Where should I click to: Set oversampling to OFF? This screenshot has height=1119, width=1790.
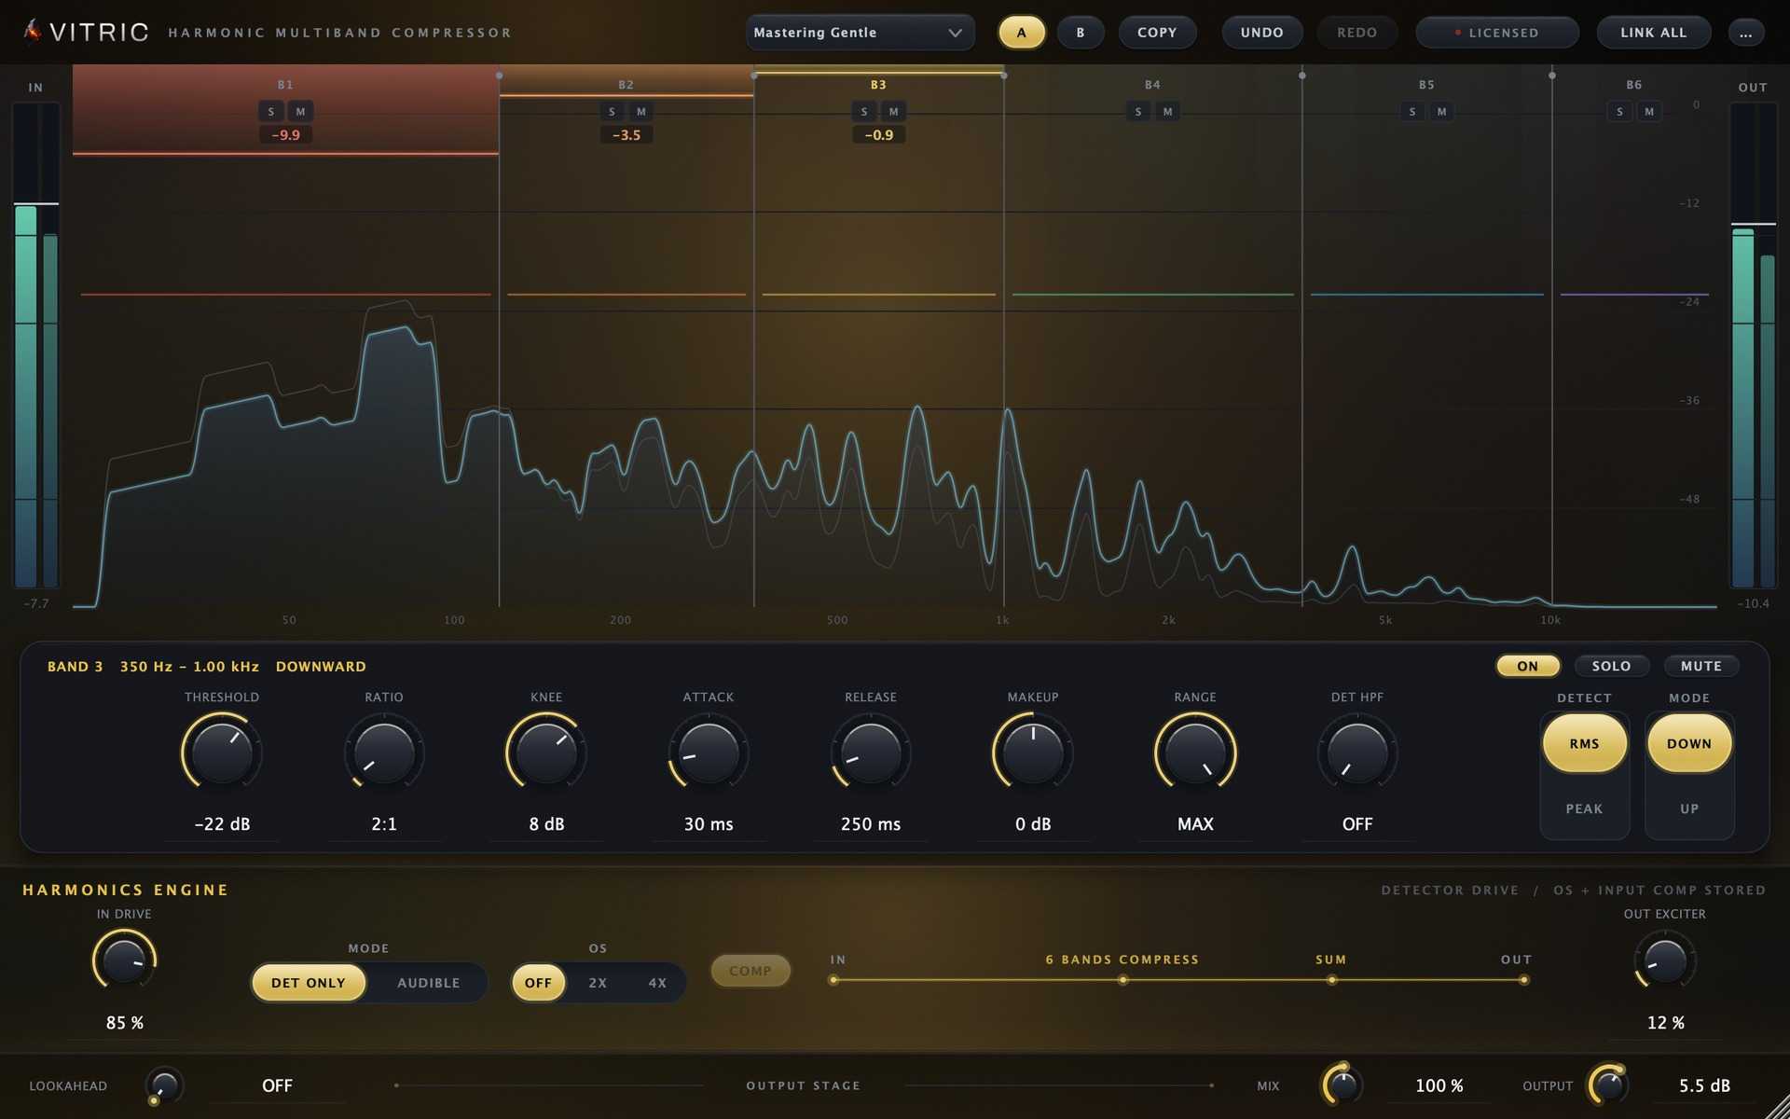point(539,983)
